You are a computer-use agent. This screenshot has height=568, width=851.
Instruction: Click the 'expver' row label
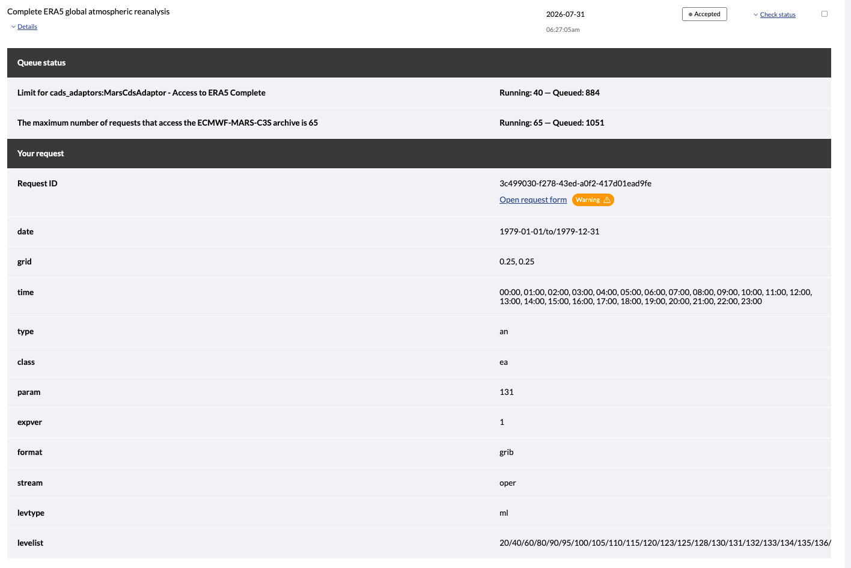29,422
